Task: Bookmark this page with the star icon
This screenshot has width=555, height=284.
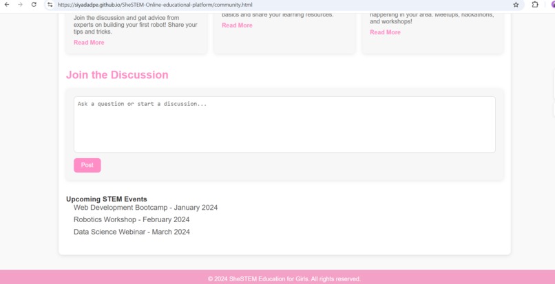Action: click(516, 5)
